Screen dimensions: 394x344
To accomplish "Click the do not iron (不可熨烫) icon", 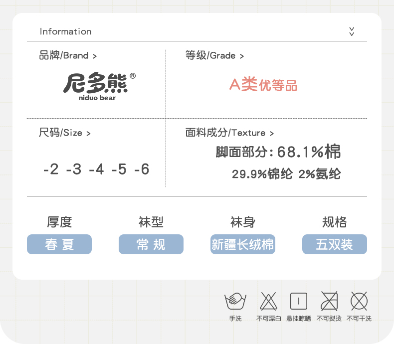I will (x=329, y=301).
